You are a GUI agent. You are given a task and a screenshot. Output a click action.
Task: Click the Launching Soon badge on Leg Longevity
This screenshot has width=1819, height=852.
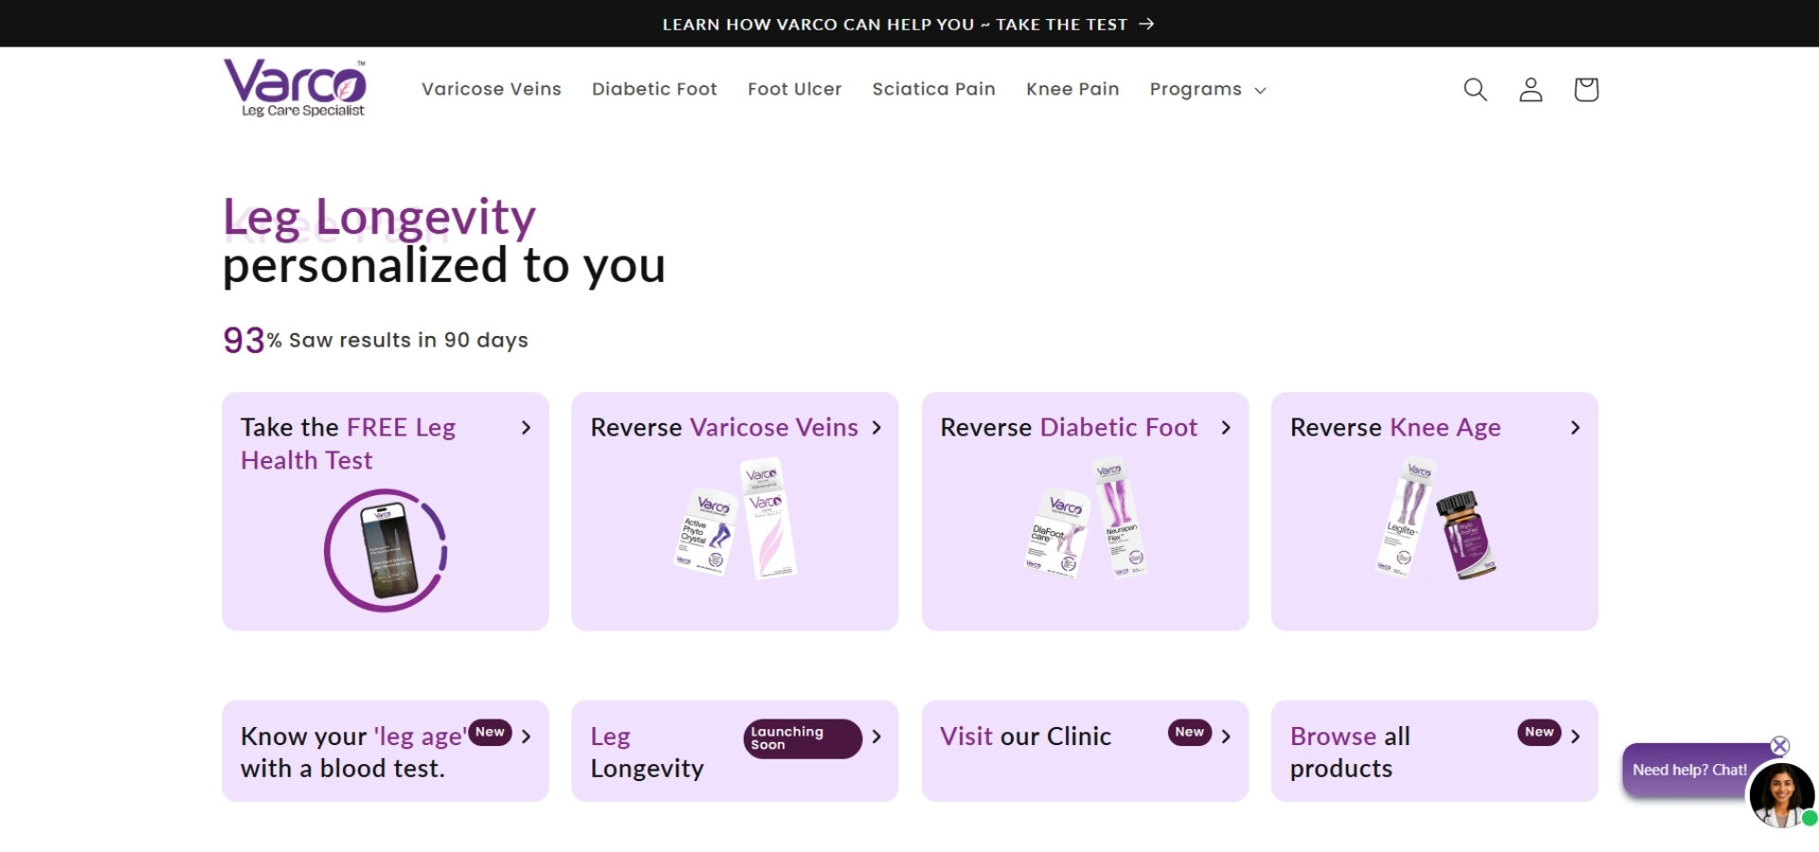[801, 738]
